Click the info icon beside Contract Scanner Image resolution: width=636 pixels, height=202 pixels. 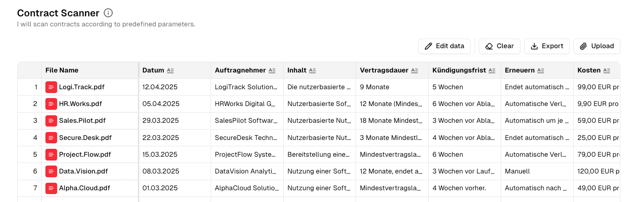[108, 13]
